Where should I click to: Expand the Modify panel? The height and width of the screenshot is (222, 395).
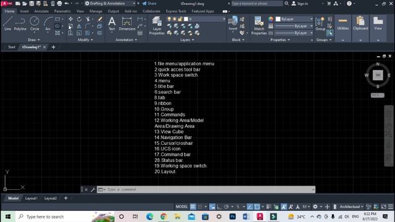[85, 39]
